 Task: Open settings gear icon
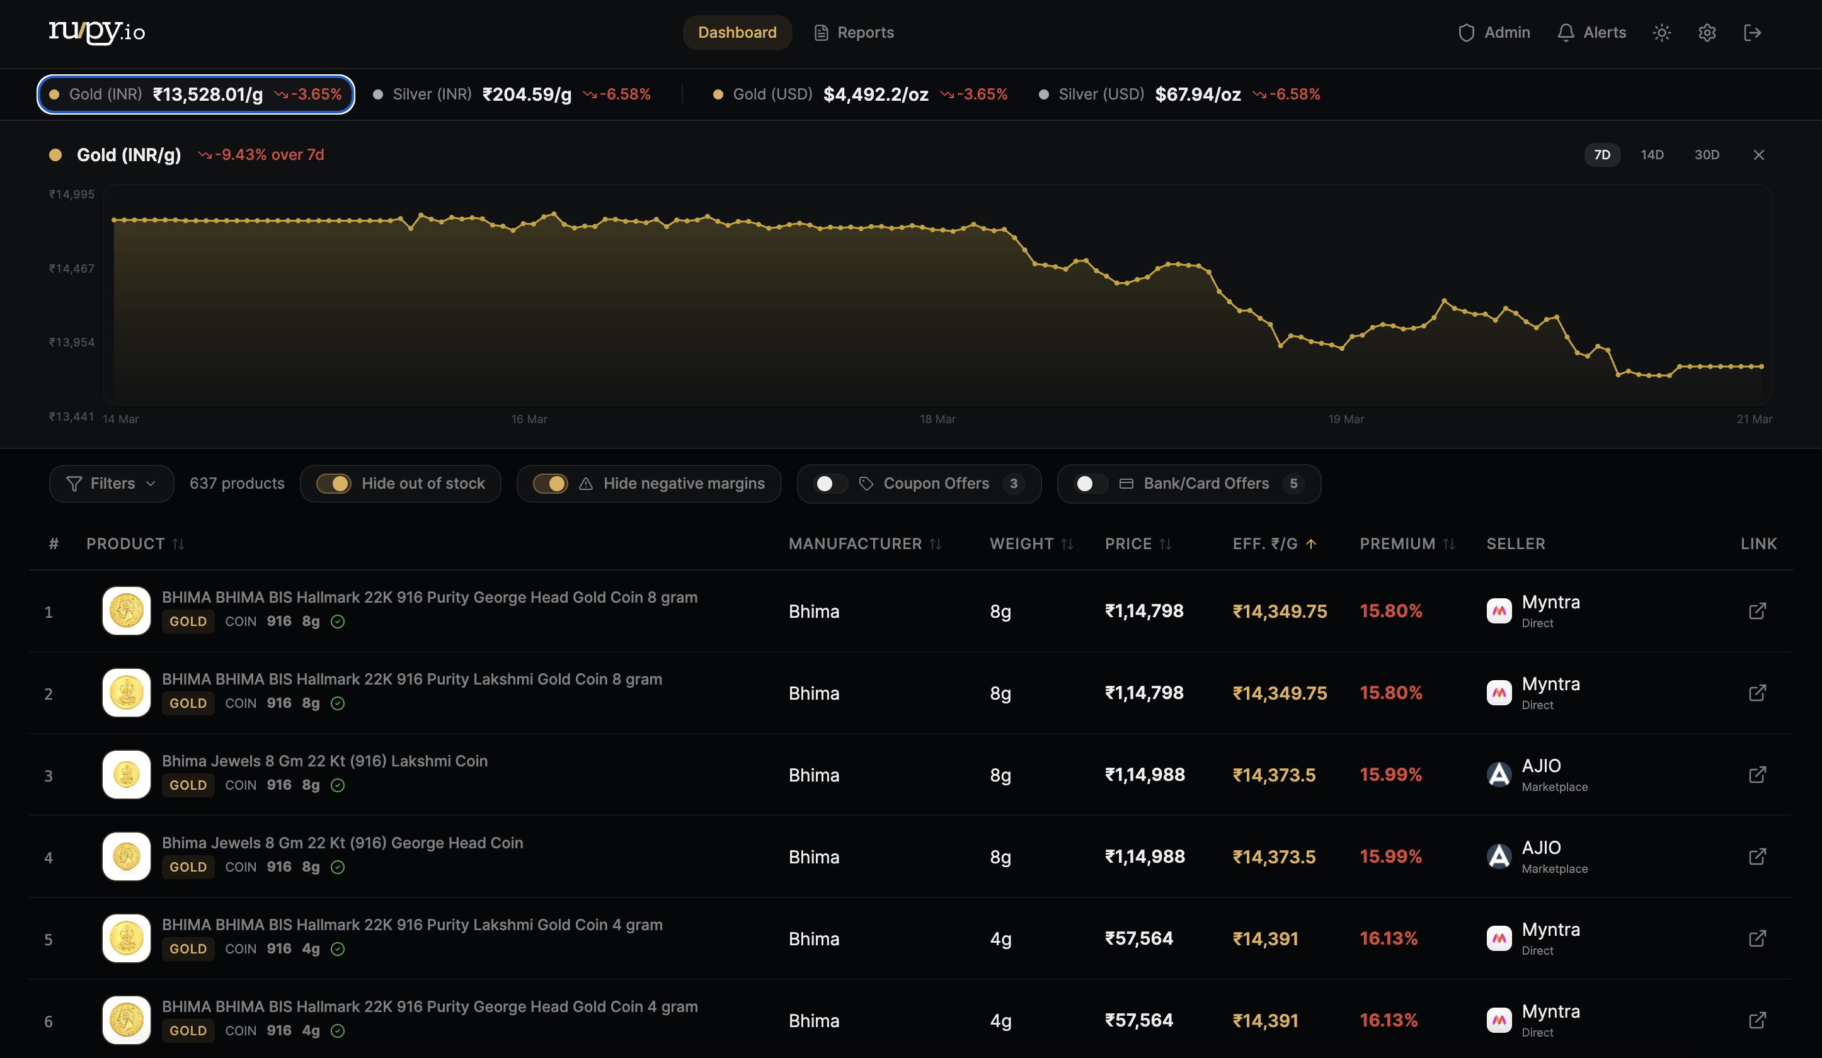click(x=1707, y=33)
